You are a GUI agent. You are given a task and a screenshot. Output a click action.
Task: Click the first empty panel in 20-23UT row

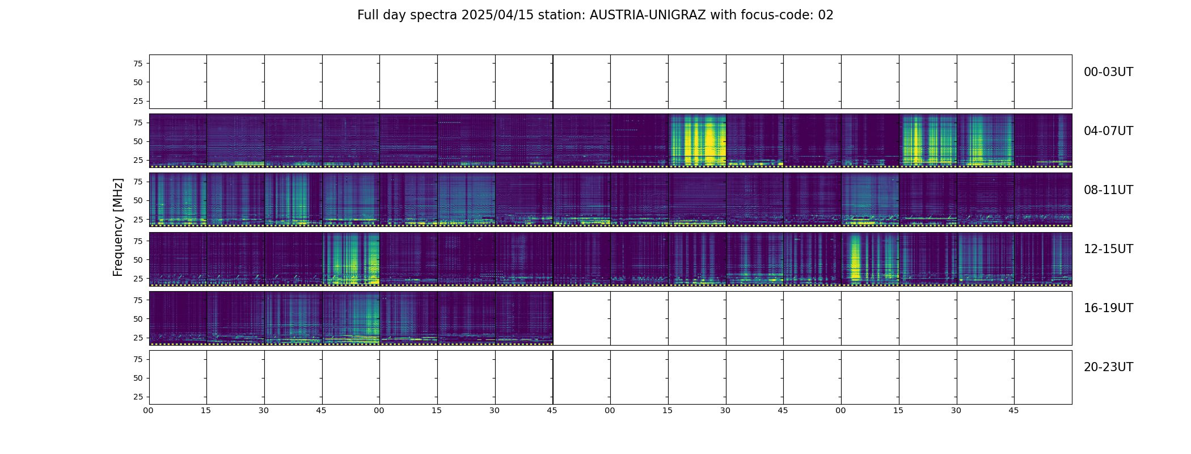click(x=178, y=377)
